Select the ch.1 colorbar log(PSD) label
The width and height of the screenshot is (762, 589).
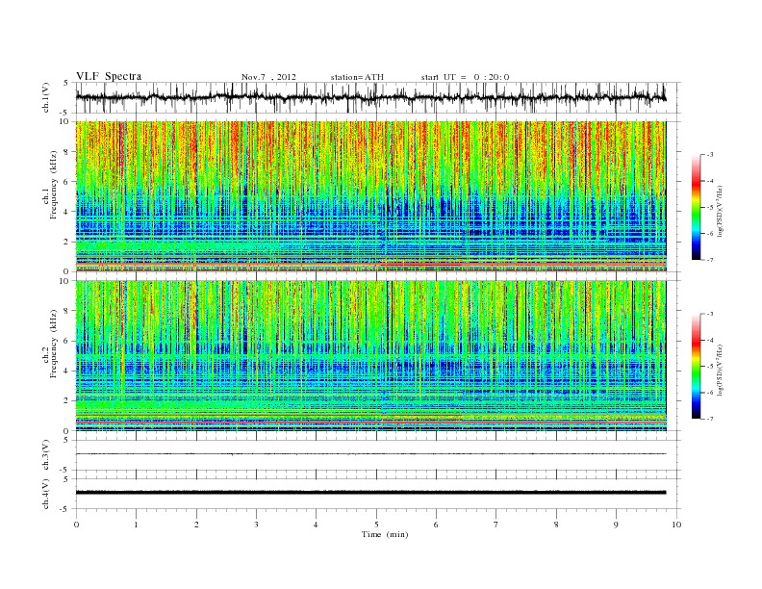pos(720,212)
